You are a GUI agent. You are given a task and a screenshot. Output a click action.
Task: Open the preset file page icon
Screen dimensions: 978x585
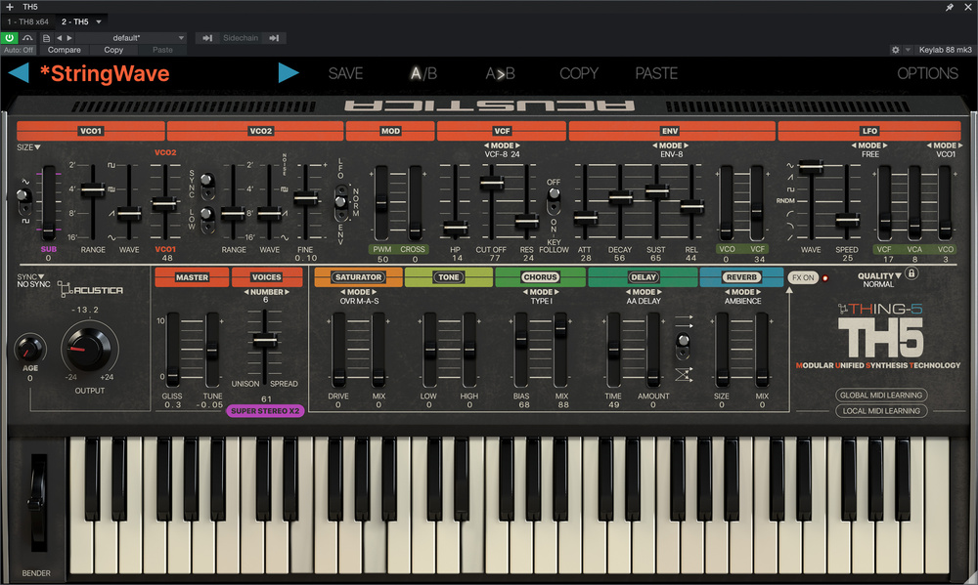47,38
